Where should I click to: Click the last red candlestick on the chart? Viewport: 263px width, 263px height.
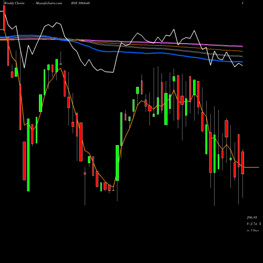242,163
